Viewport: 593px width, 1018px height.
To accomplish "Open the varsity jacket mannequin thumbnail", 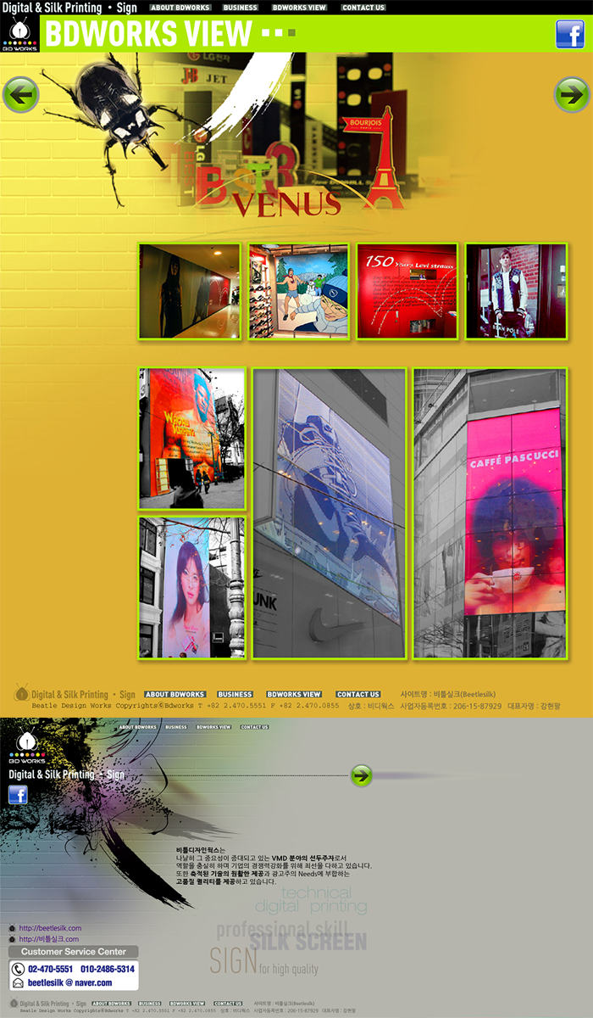I will (x=516, y=291).
